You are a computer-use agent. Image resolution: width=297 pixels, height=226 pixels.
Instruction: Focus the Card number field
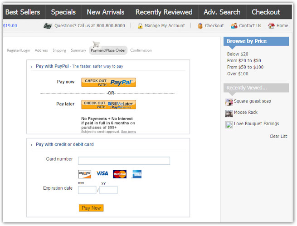(x=124, y=161)
